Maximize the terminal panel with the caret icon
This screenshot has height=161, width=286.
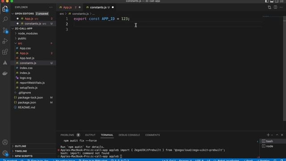pyautogui.click(x=277, y=135)
